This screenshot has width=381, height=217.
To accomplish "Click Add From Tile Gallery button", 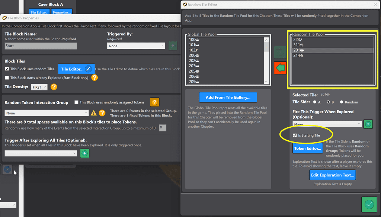I will point(228,97).
